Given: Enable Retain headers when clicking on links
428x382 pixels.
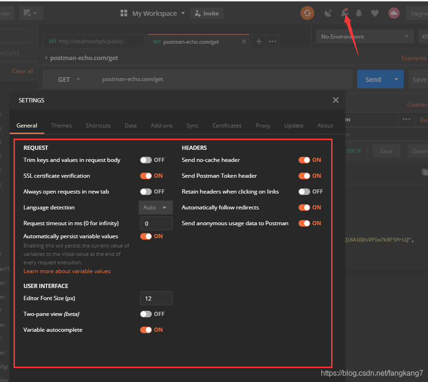Looking at the screenshot, I should pyautogui.click(x=304, y=192).
